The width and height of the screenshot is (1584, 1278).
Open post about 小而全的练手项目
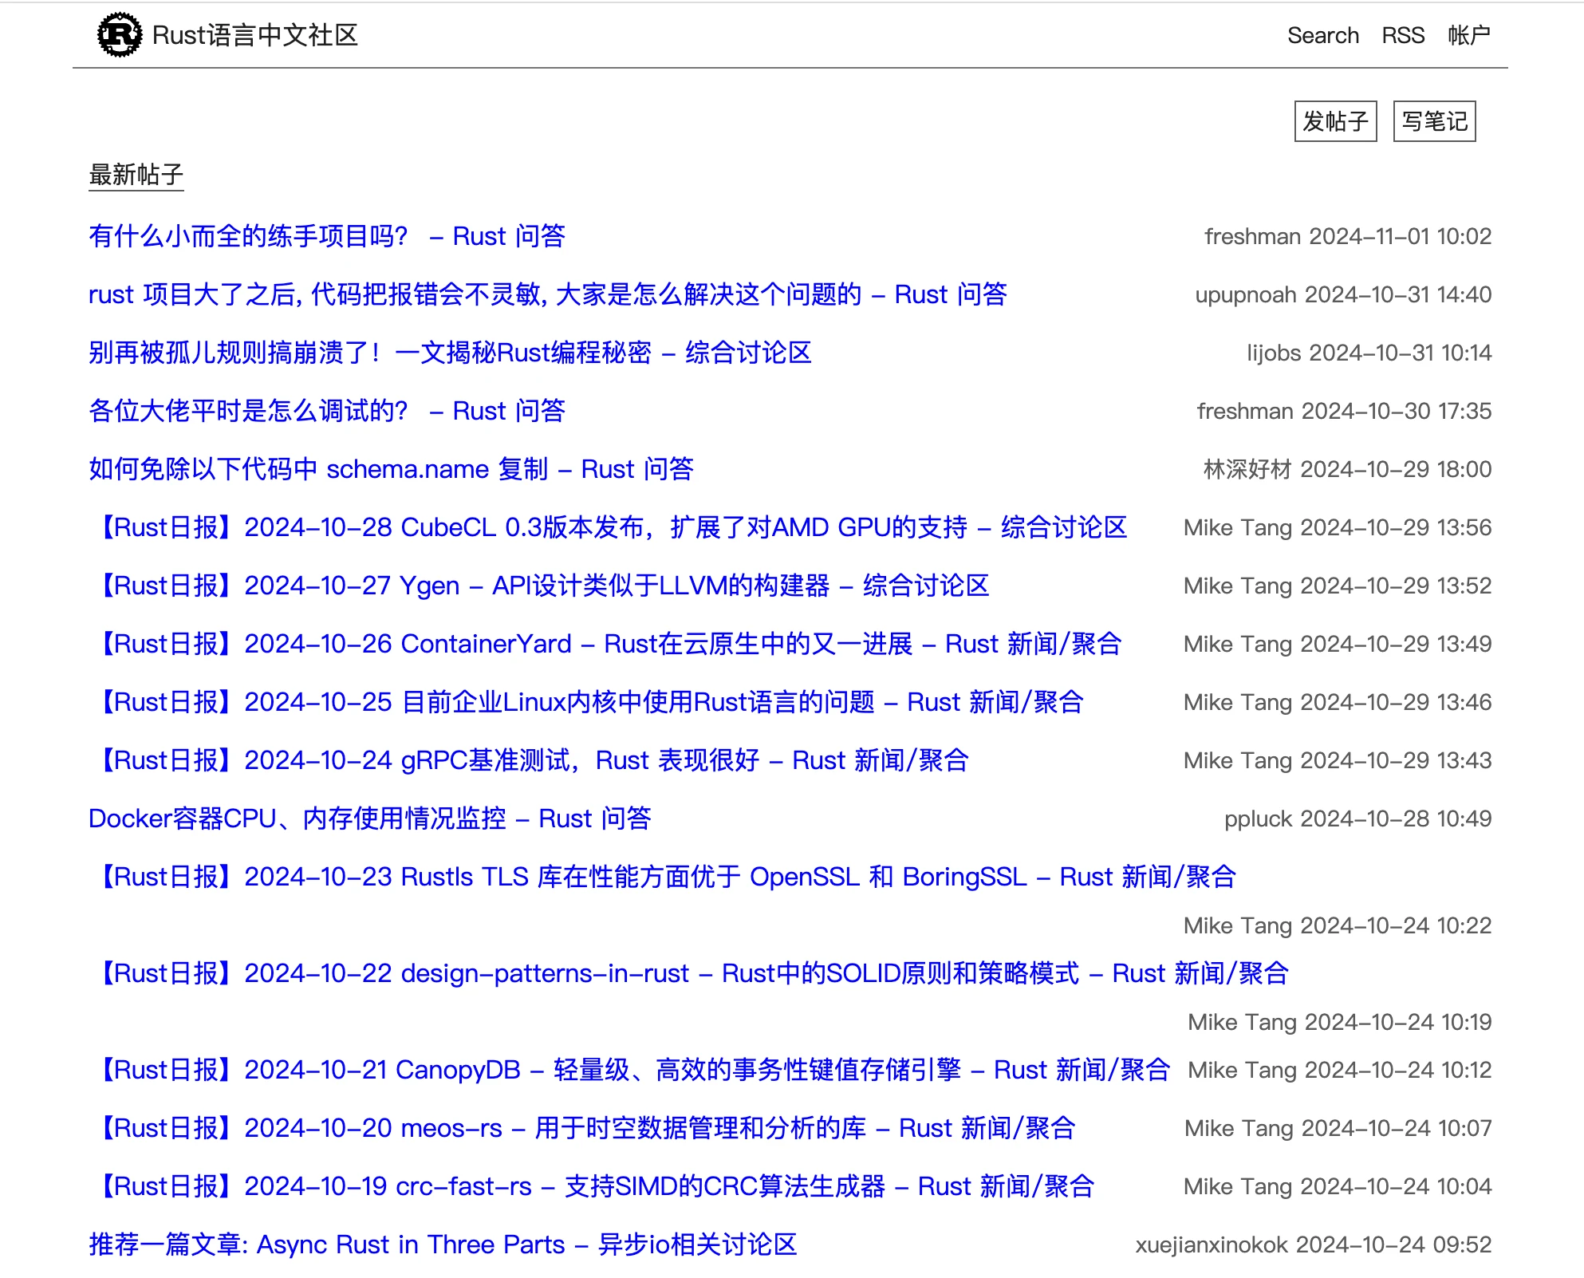pos(326,236)
